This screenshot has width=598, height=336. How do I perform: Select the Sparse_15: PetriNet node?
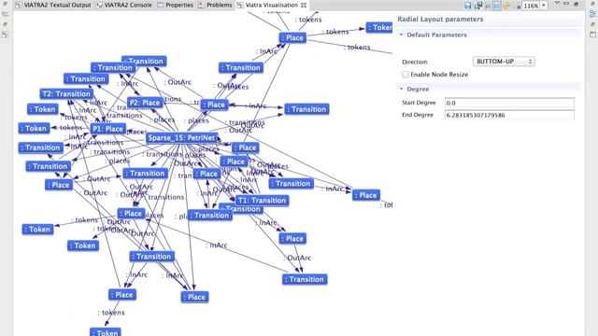point(181,138)
